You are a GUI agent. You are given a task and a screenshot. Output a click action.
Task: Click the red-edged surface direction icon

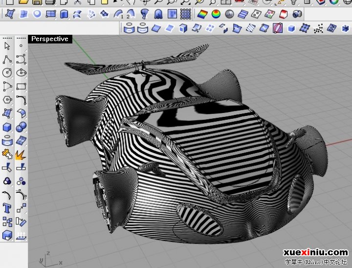284,14
